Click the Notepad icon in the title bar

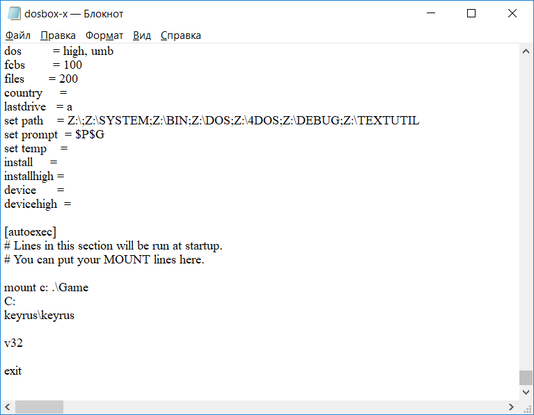pyautogui.click(x=14, y=14)
